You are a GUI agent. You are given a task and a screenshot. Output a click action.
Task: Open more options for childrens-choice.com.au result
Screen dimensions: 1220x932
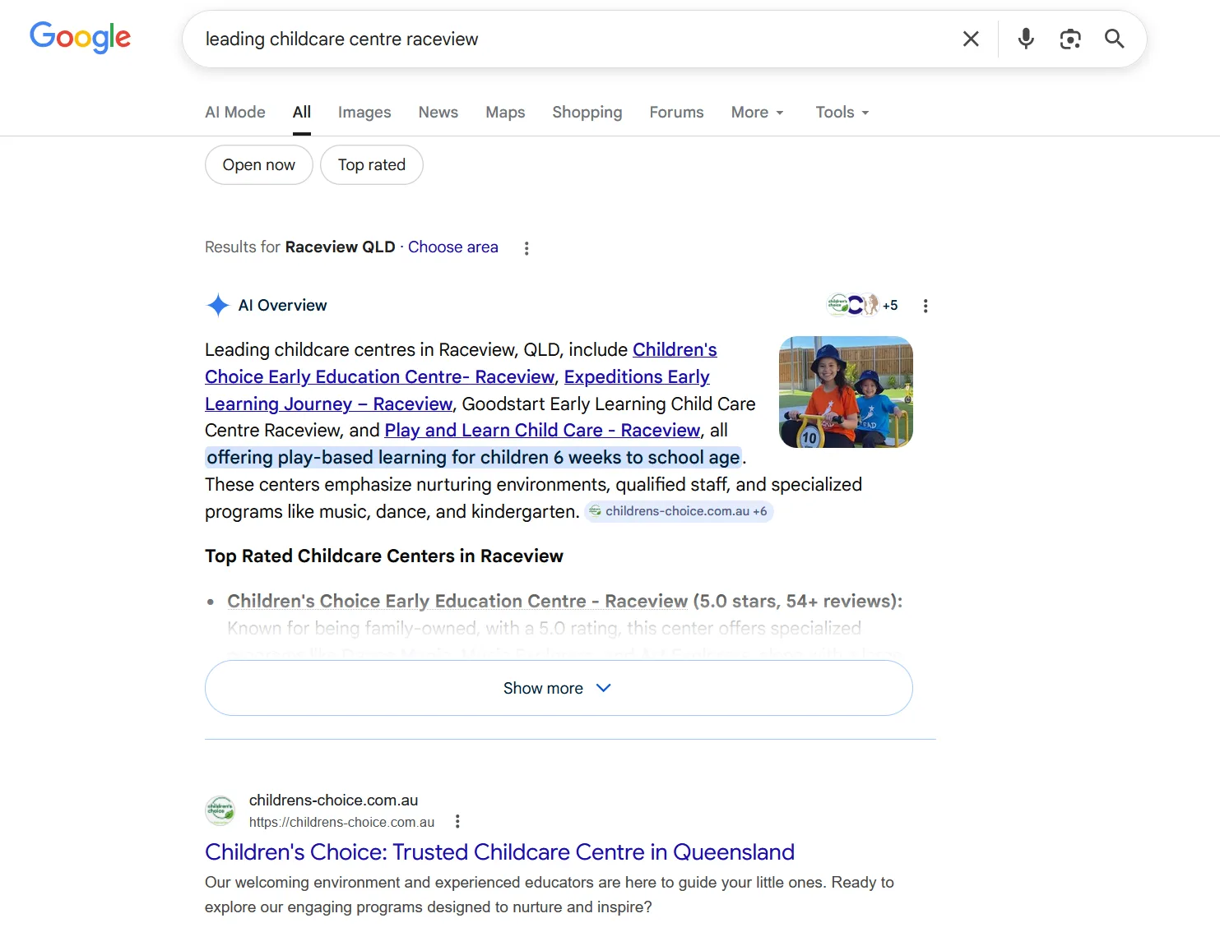tap(457, 822)
